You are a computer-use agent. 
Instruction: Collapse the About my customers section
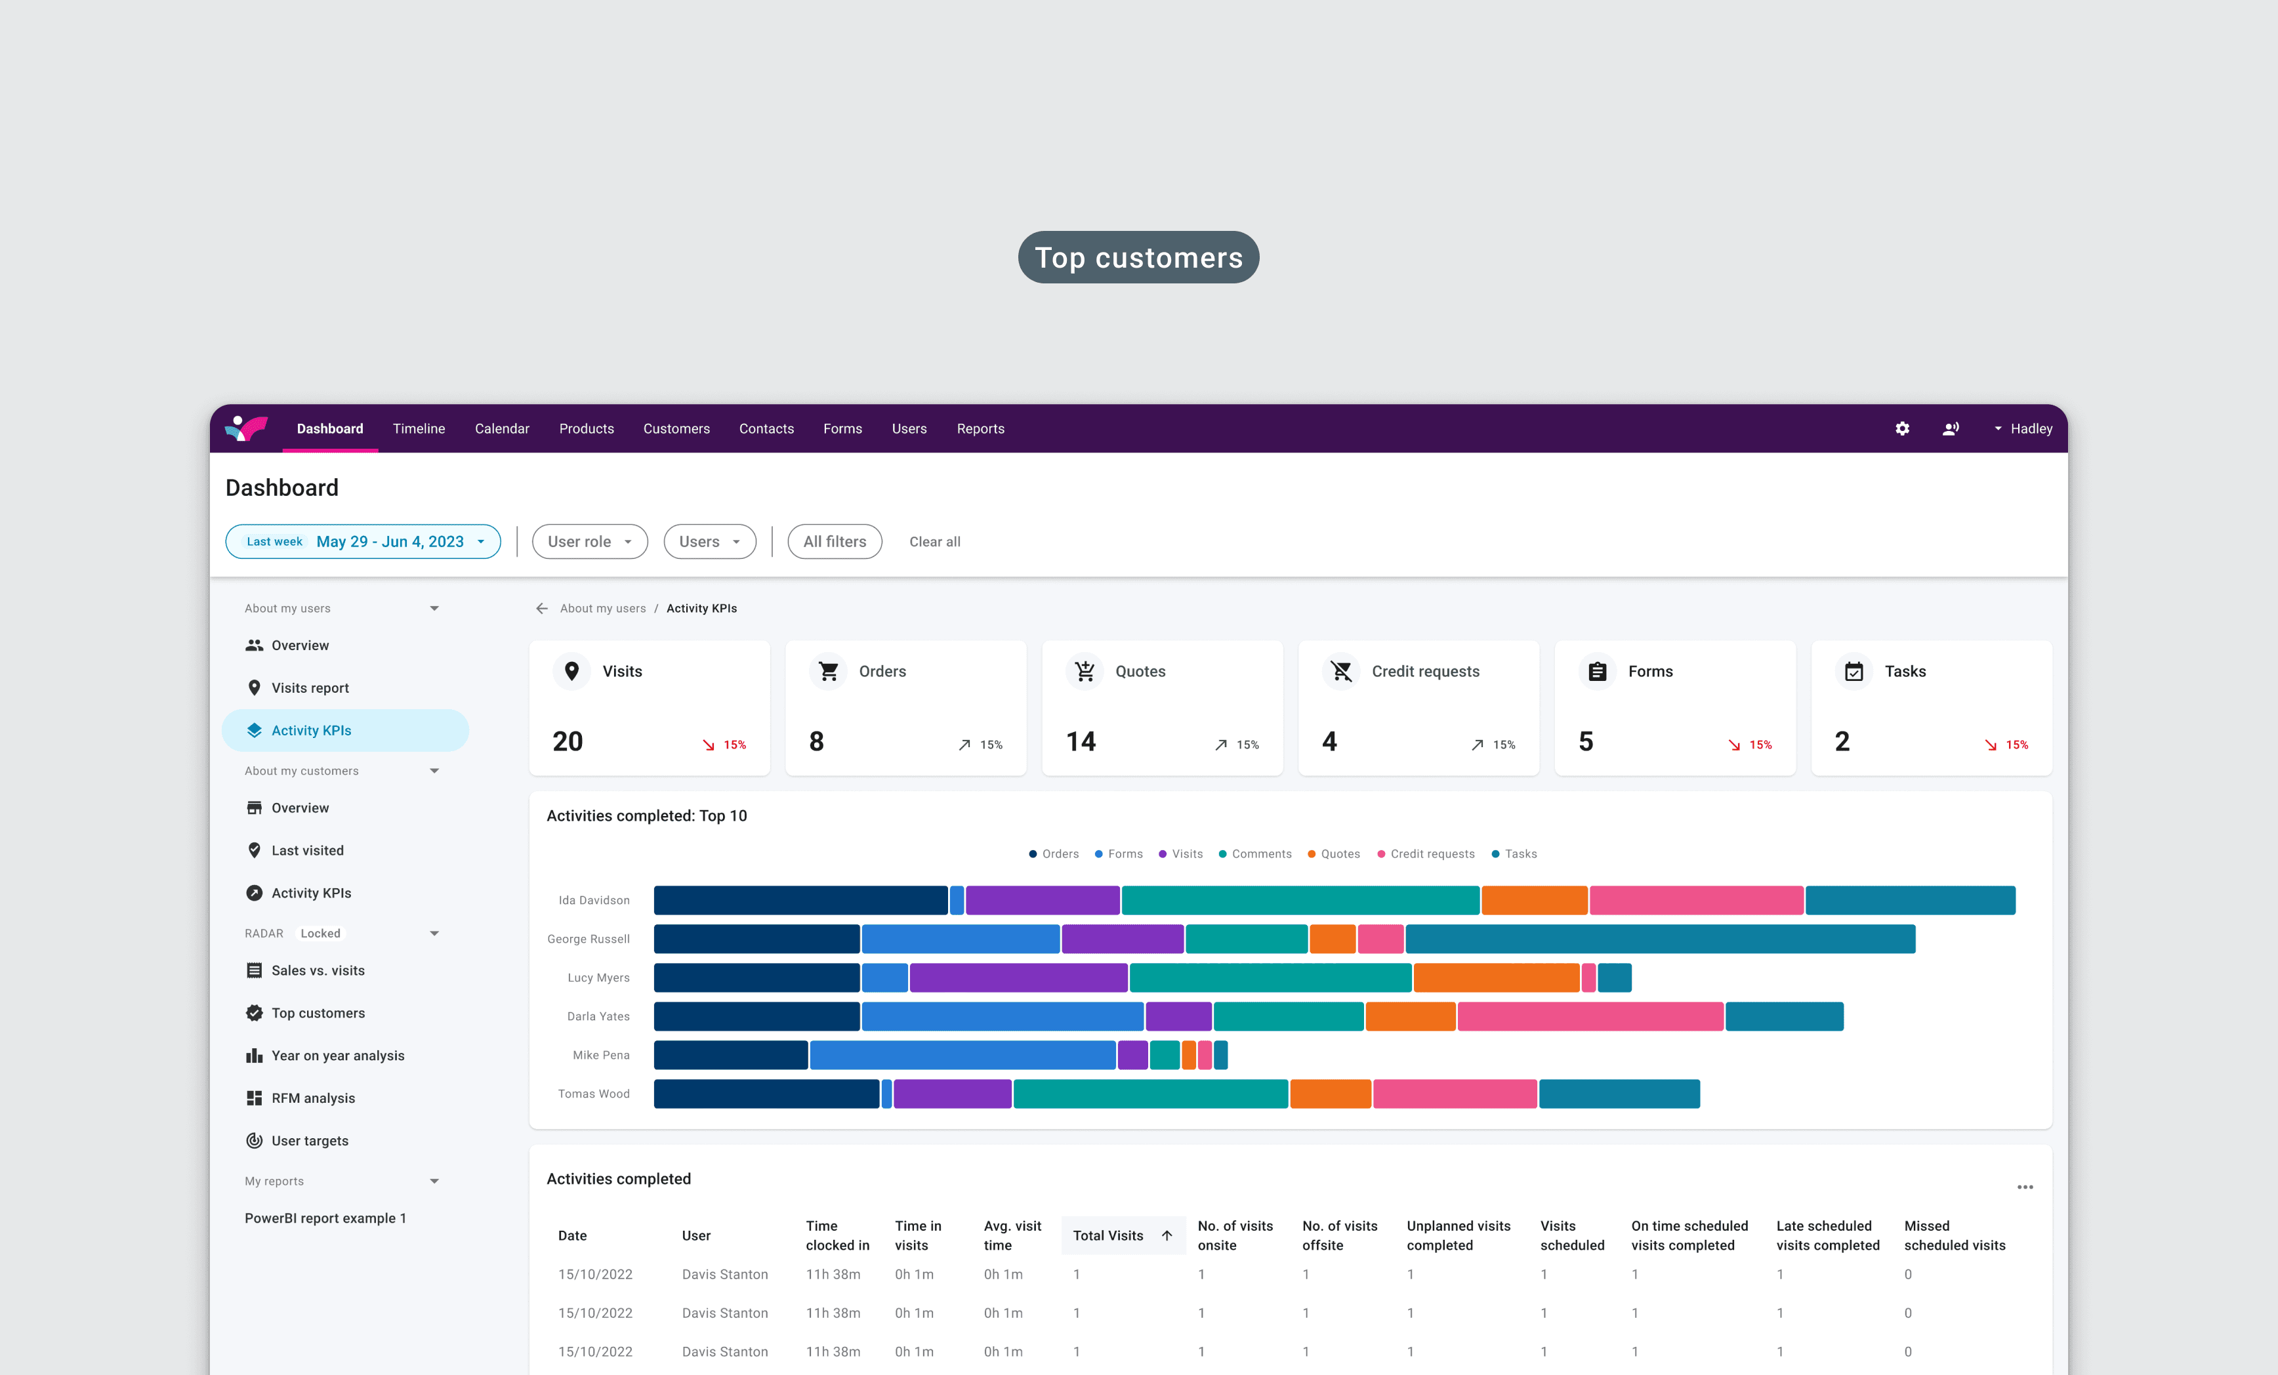click(434, 771)
